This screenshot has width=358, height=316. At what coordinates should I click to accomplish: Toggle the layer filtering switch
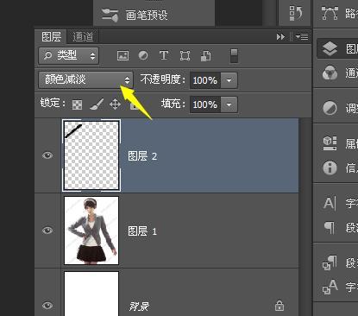234,55
